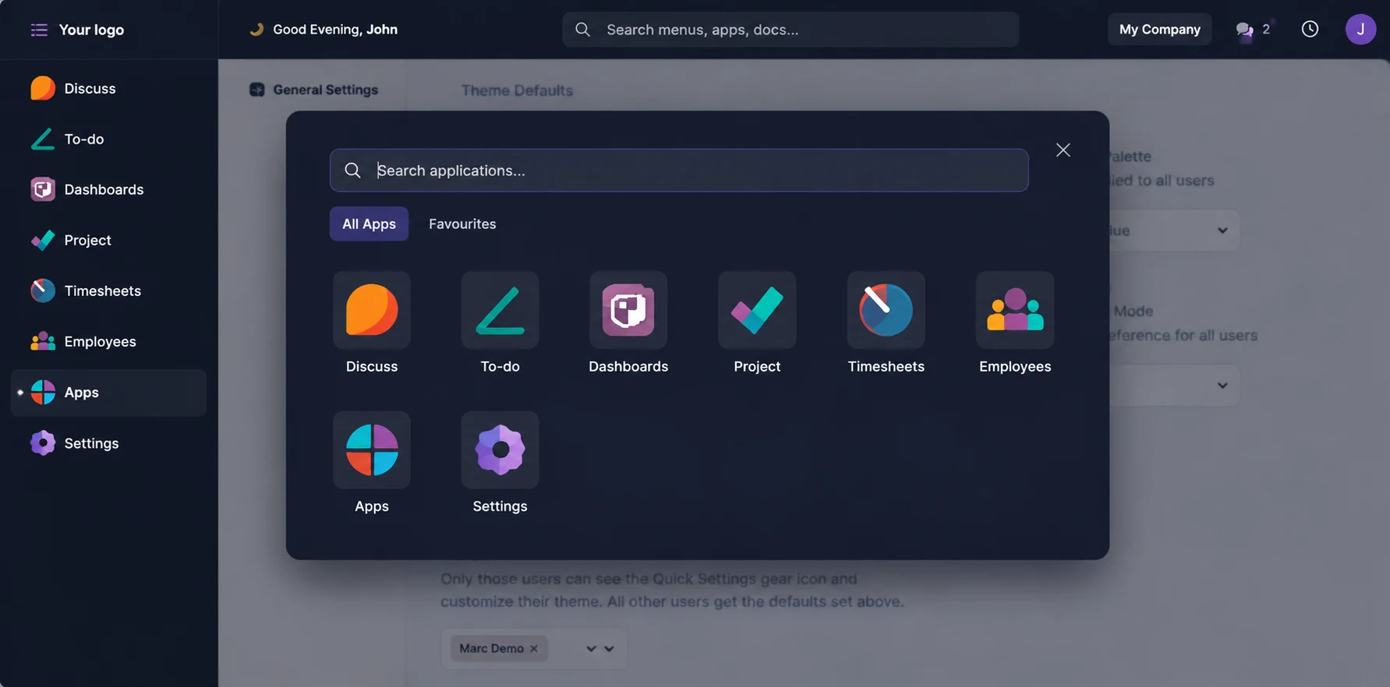
Task: Open the Theme Defaults tab
Action: [x=517, y=90]
